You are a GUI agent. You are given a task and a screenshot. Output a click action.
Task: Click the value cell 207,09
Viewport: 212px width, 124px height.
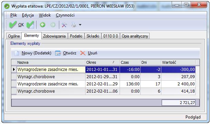point(178,77)
